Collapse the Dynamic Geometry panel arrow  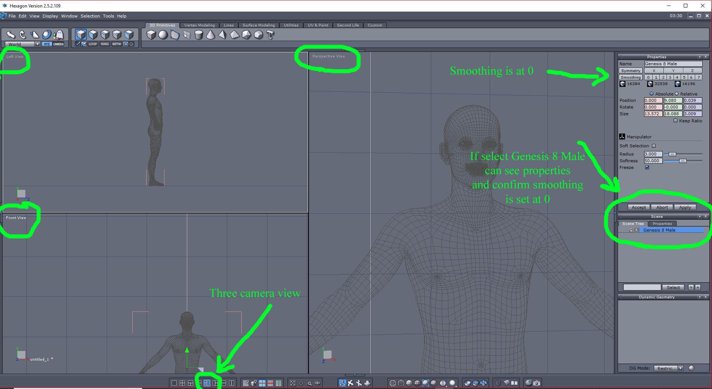pos(699,297)
